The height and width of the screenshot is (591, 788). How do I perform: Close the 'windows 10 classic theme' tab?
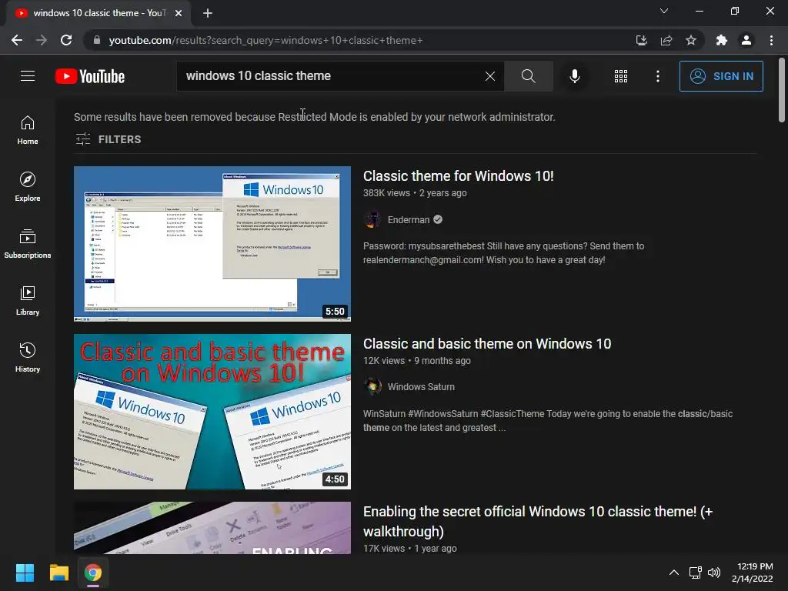point(179,13)
